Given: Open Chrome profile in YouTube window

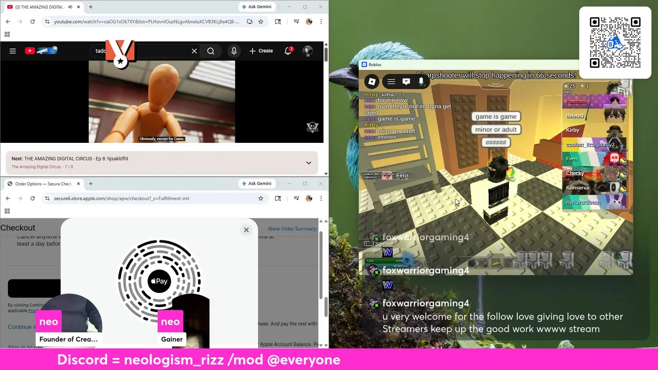Looking at the screenshot, I should [309, 22].
